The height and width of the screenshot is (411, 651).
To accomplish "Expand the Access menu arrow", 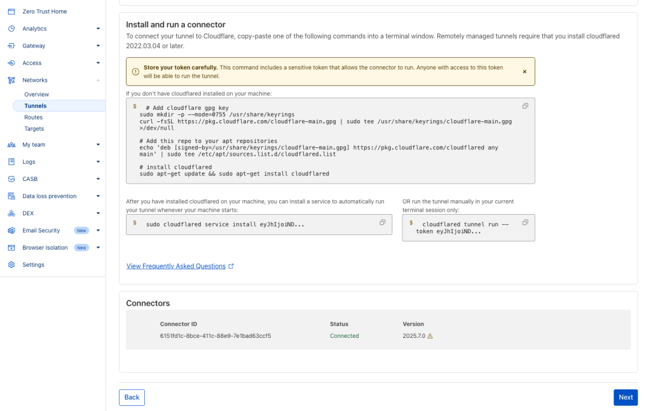I will (x=98, y=63).
